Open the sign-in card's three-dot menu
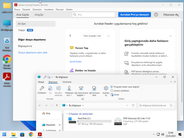Screen dimensions: 184x138 point(170,36)
